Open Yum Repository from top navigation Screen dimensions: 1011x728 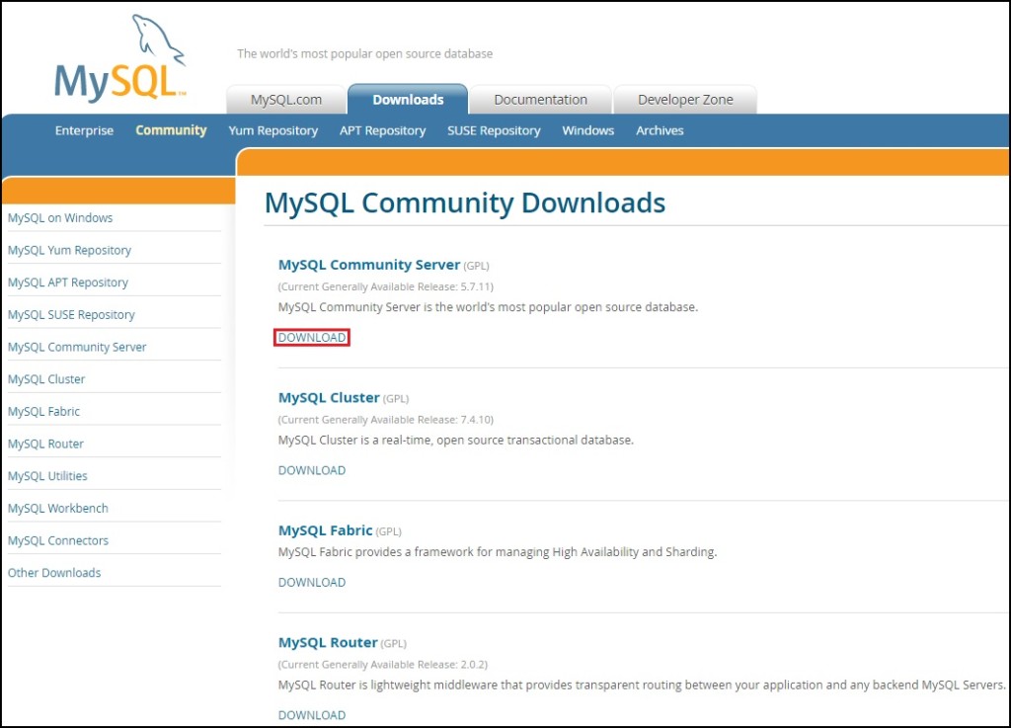272,130
